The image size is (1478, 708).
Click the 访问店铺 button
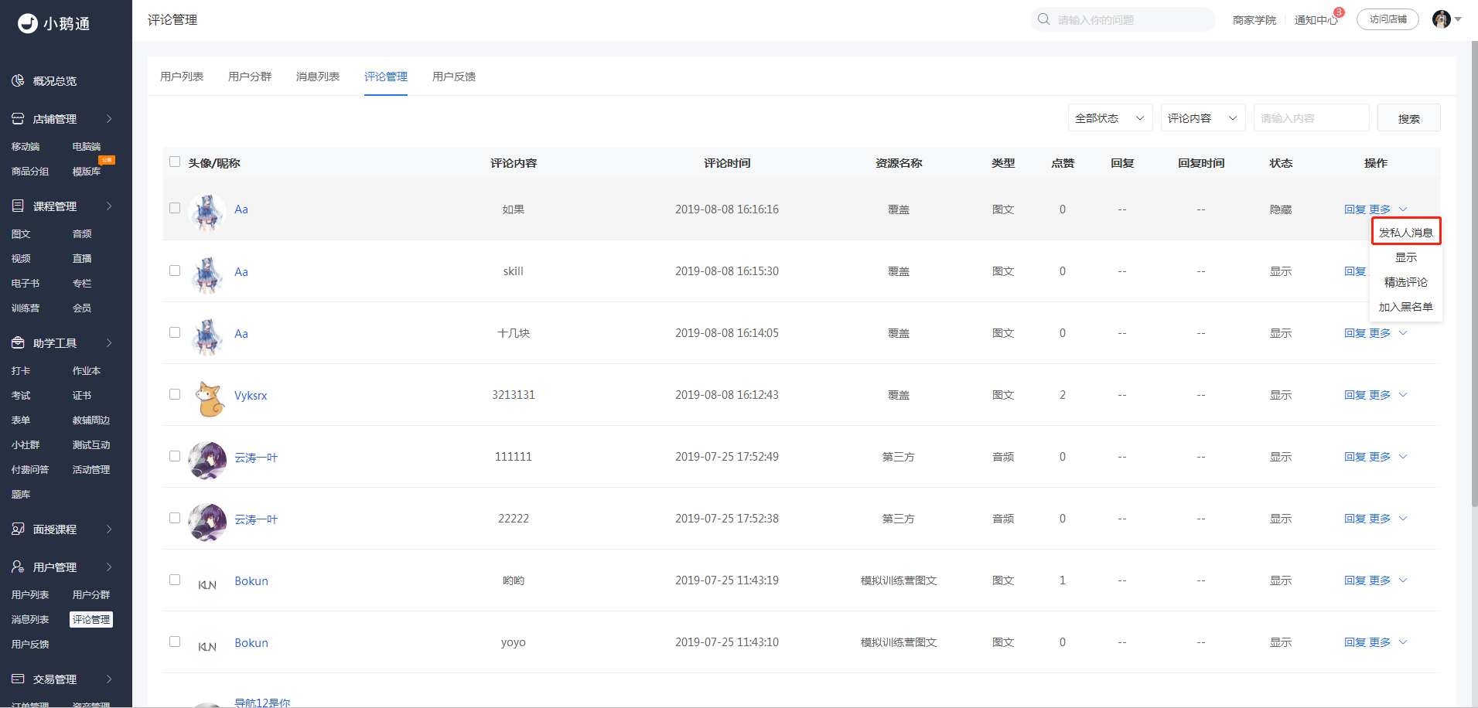[1388, 19]
